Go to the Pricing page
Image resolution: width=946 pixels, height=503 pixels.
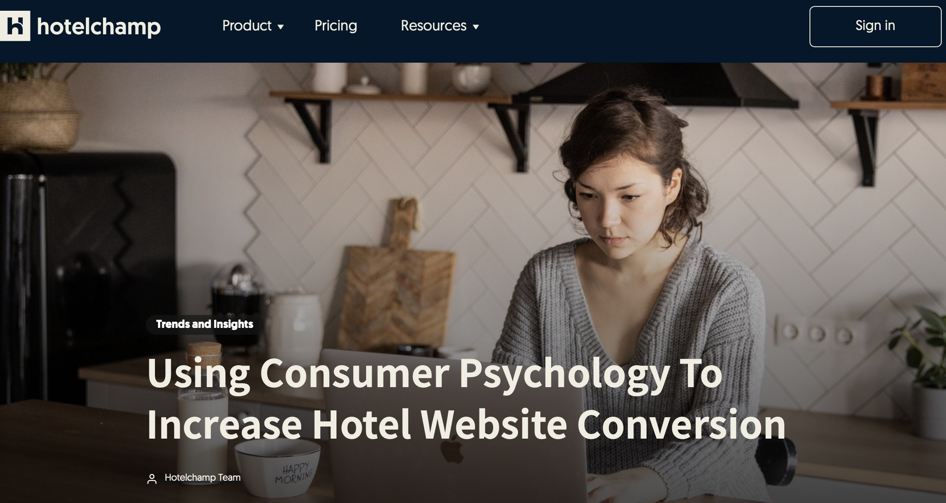[336, 26]
